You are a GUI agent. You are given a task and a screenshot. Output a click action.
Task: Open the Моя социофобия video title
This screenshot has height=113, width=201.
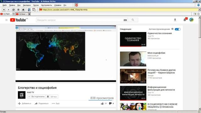coord(156,53)
